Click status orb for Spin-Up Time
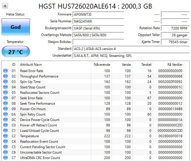The height and width of the screenshot is (161, 191). pos(5,82)
